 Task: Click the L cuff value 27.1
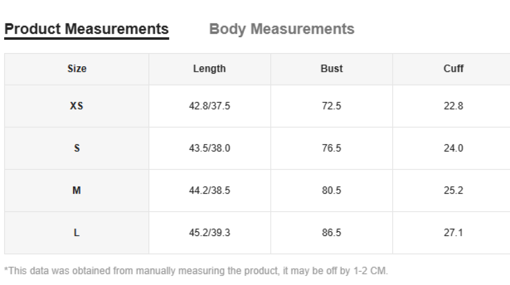[x=453, y=232]
